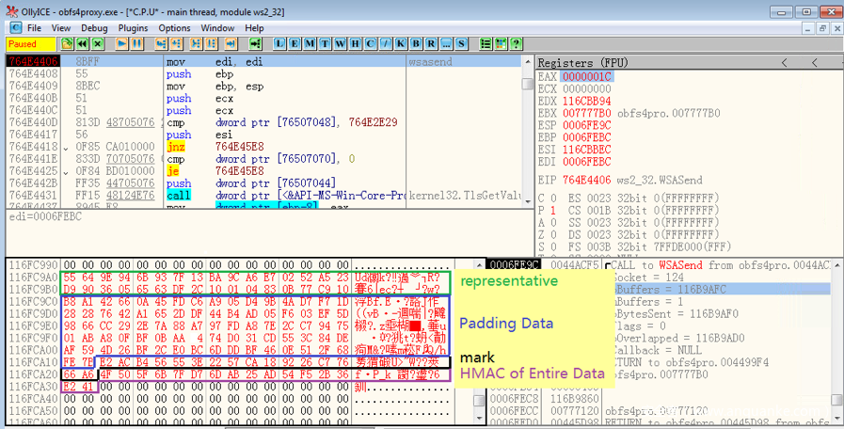Restart the program with the rewind icon
The image size is (844, 429).
(80, 43)
